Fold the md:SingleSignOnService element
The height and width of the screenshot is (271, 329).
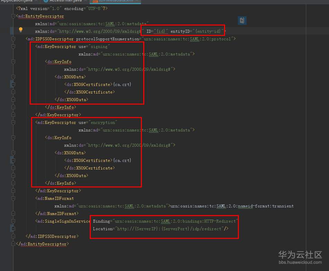pyautogui.click(x=13, y=221)
